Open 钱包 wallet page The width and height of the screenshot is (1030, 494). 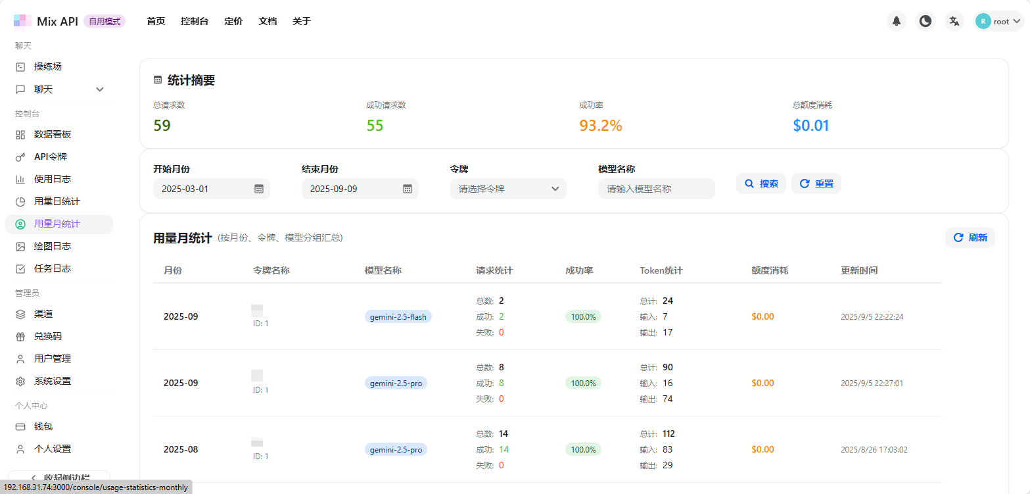click(x=43, y=426)
